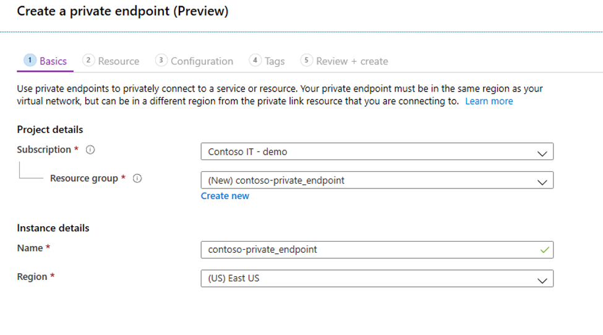Viewport: 603px width, 335px height.
Task: Click the step 4 circle icon
Action: click(x=255, y=60)
